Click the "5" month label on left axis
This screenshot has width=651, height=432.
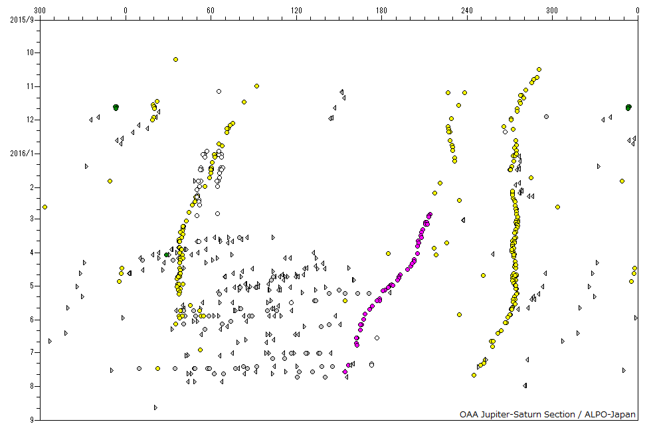(32, 286)
